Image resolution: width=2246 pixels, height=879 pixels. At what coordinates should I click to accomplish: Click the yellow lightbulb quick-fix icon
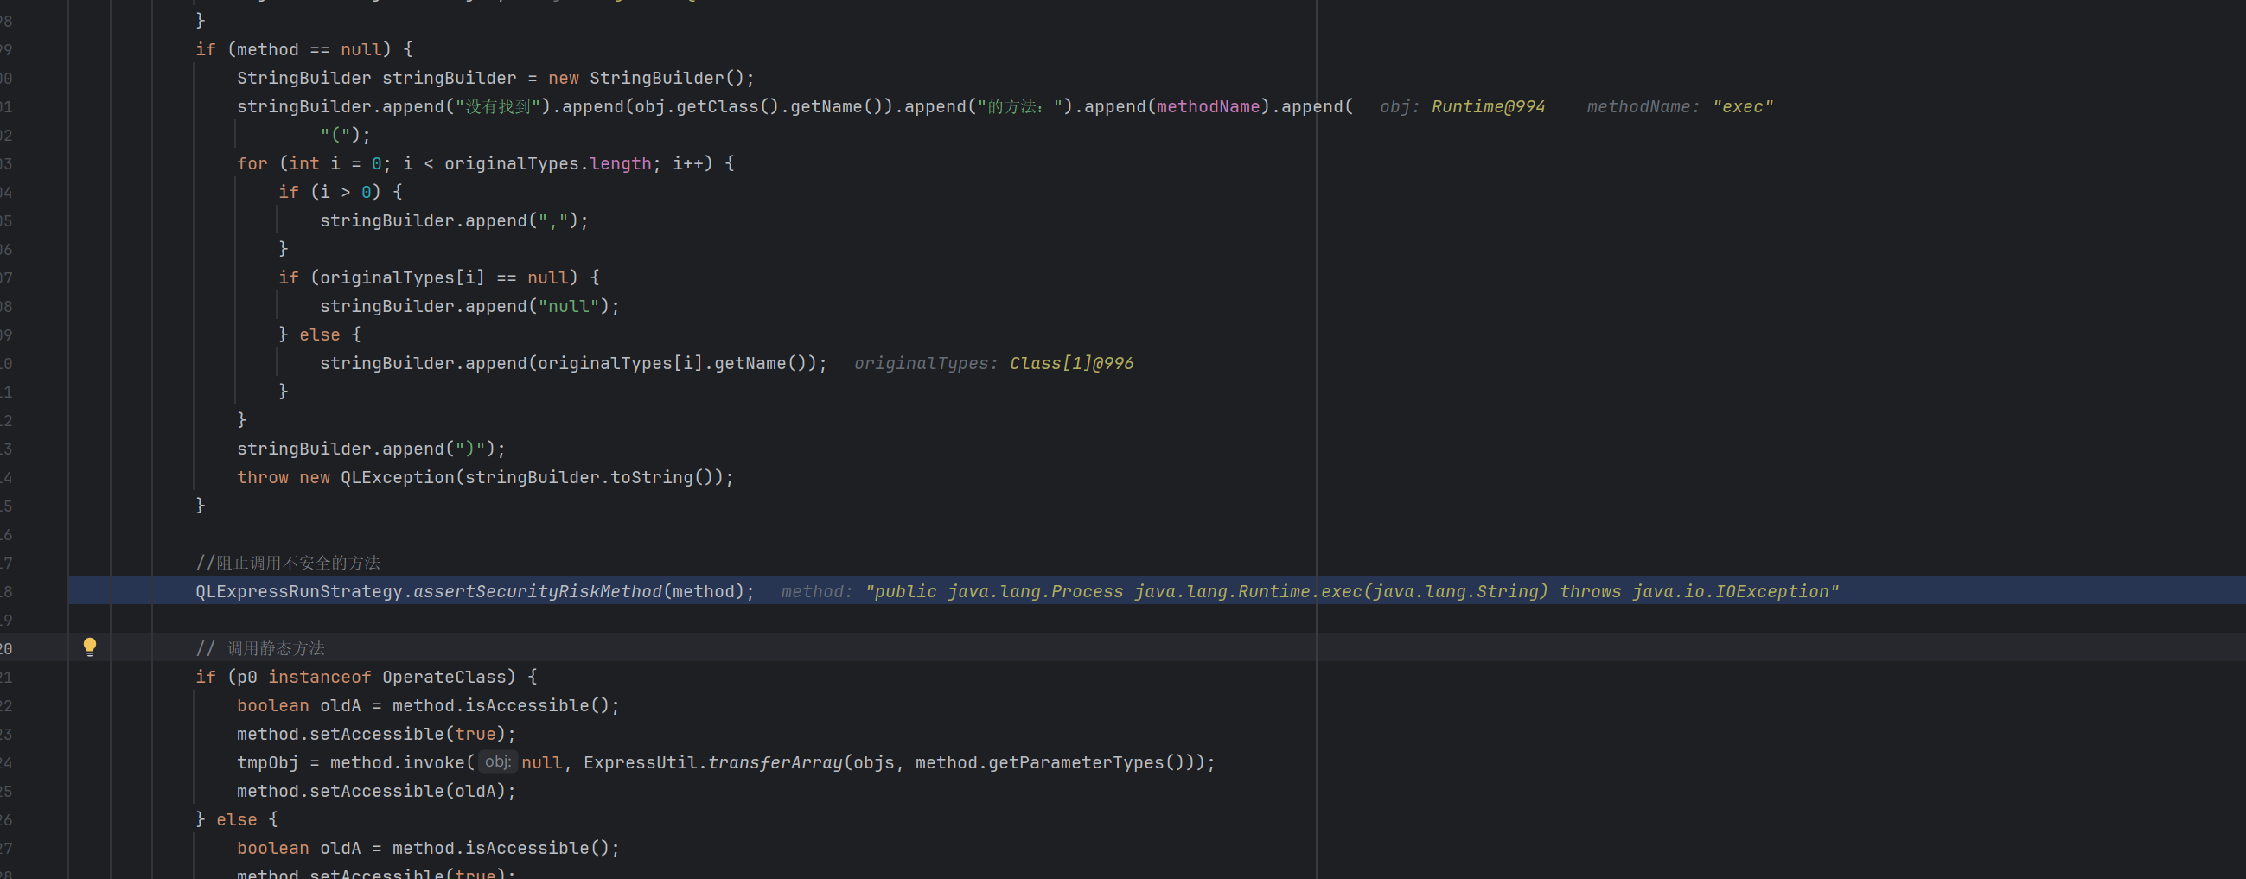click(90, 647)
